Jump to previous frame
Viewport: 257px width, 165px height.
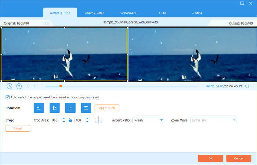tap(27, 86)
